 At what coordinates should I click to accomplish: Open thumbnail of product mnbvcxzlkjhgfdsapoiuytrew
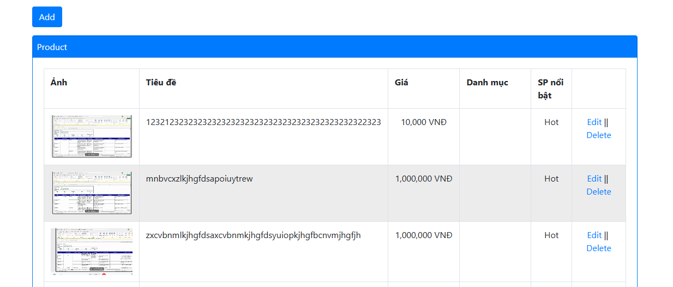[92, 193]
